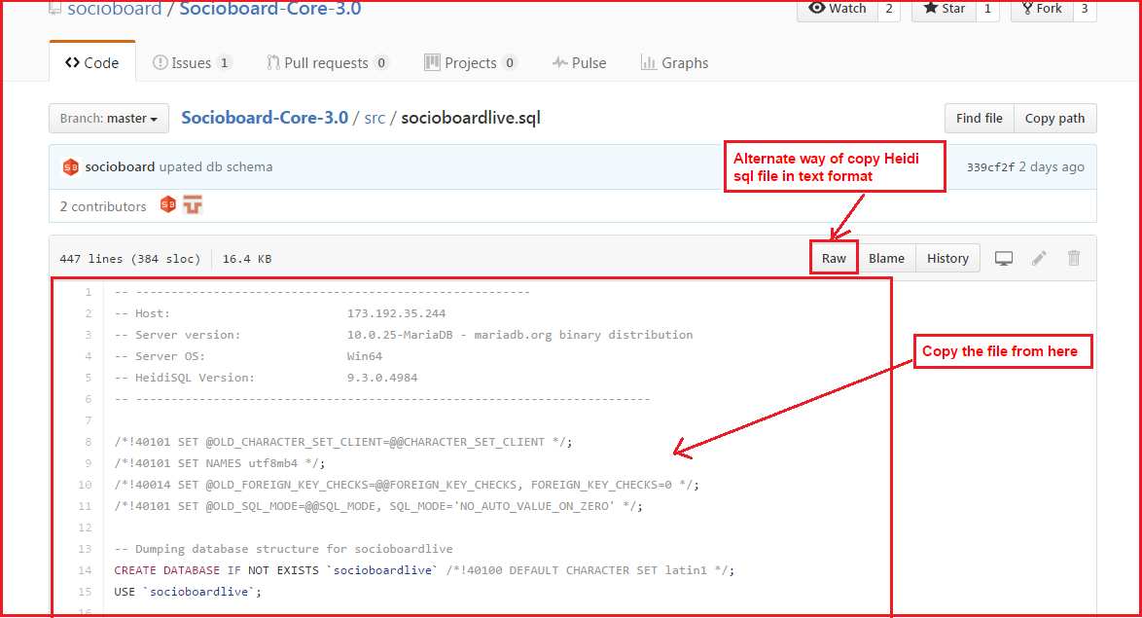Click the Pulse tab waveform icon
Image resolution: width=1142 pixels, height=618 pixels.
pyautogui.click(x=559, y=62)
